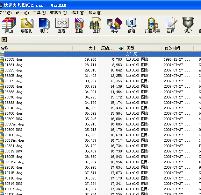This screenshot has height=195, width=201.
Task: Click the file icon of 22010.dwg
Action: (2, 167)
